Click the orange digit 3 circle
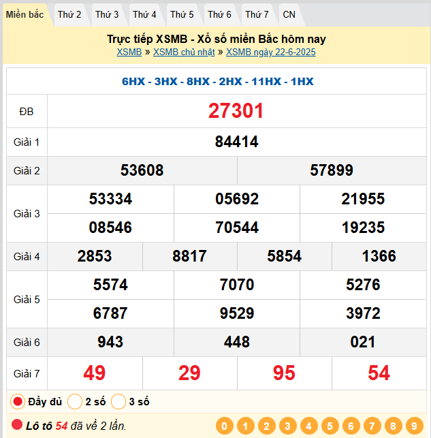The height and width of the screenshot is (438, 431). [x=287, y=426]
